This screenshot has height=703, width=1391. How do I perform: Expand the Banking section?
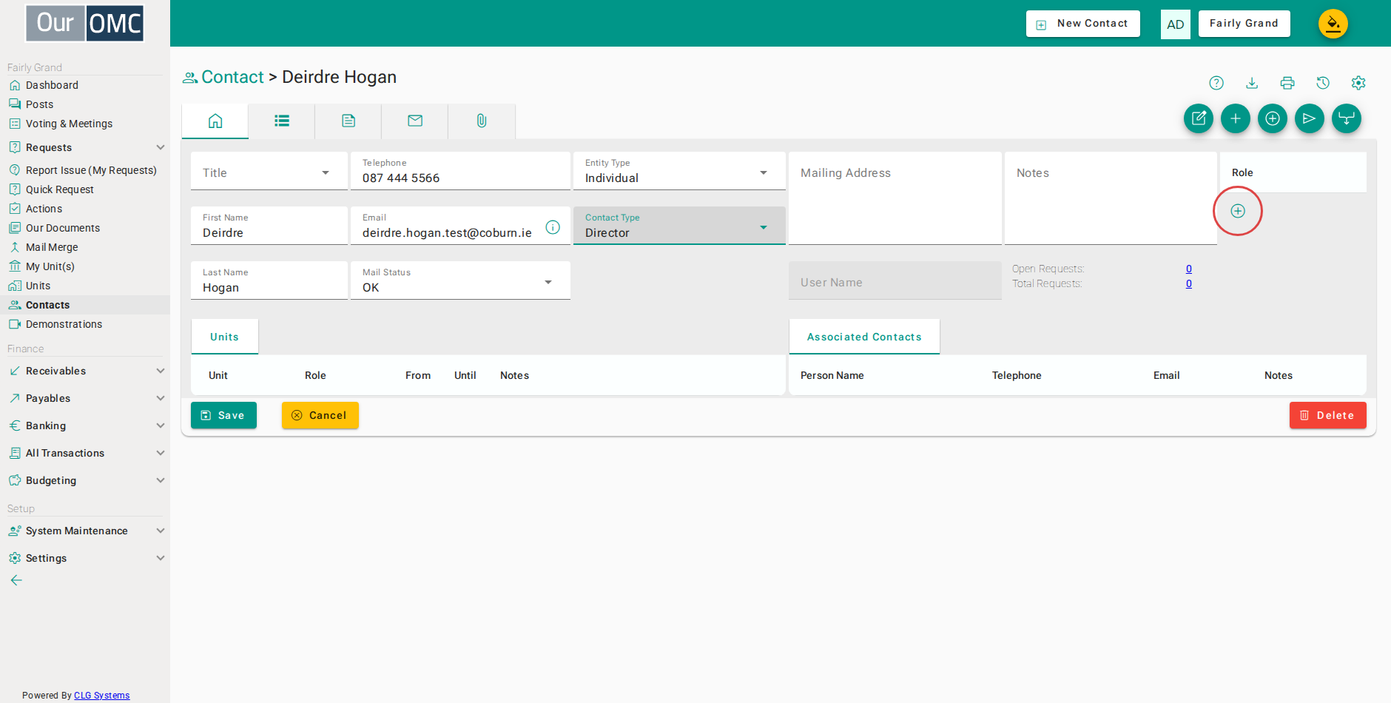pyautogui.click(x=85, y=425)
